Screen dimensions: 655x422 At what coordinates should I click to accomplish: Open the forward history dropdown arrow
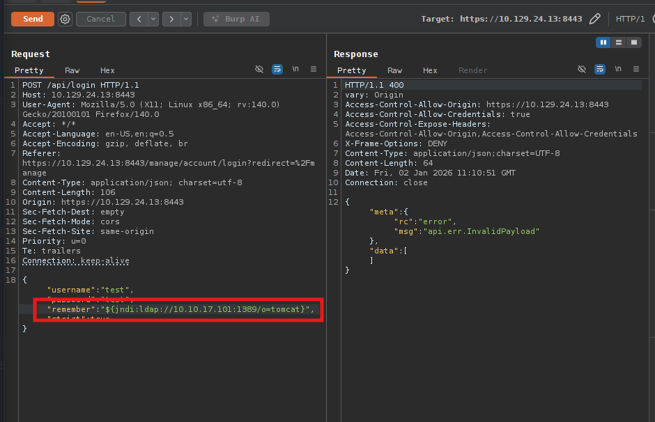coord(186,19)
